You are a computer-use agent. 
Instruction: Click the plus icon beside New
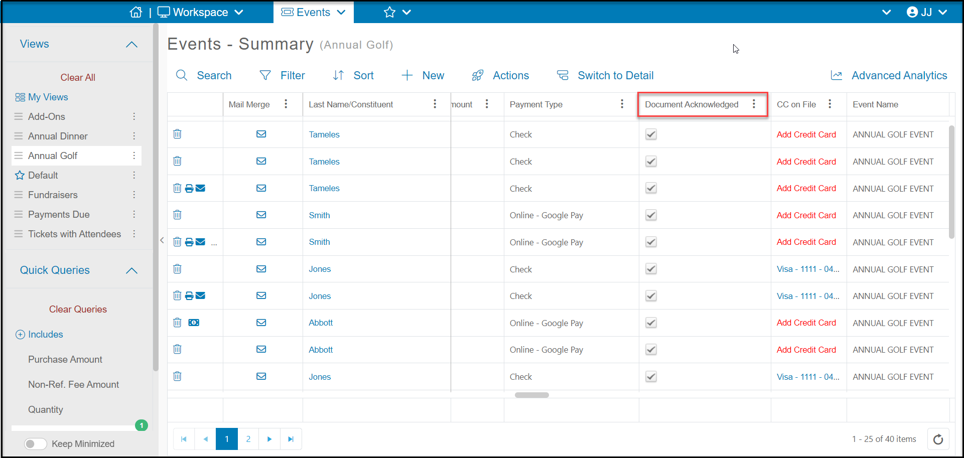coord(407,75)
